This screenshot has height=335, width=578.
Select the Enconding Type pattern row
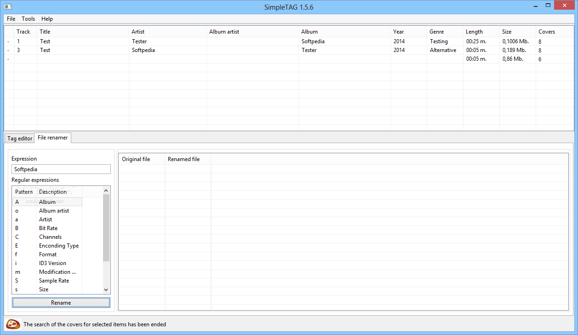(x=47, y=246)
